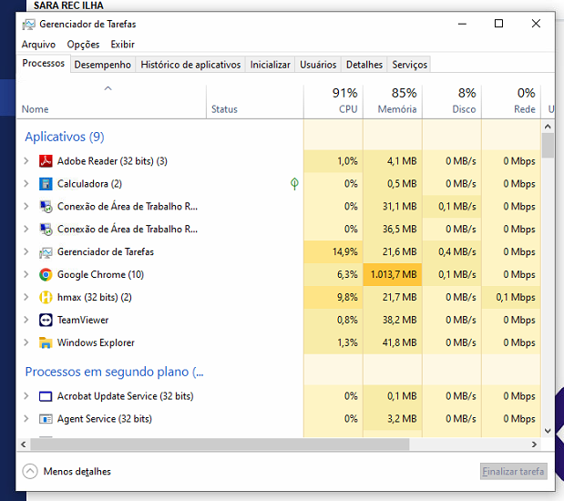Click the hmax yellow app icon
The width and height of the screenshot is (564, 501).
[46, 297]
